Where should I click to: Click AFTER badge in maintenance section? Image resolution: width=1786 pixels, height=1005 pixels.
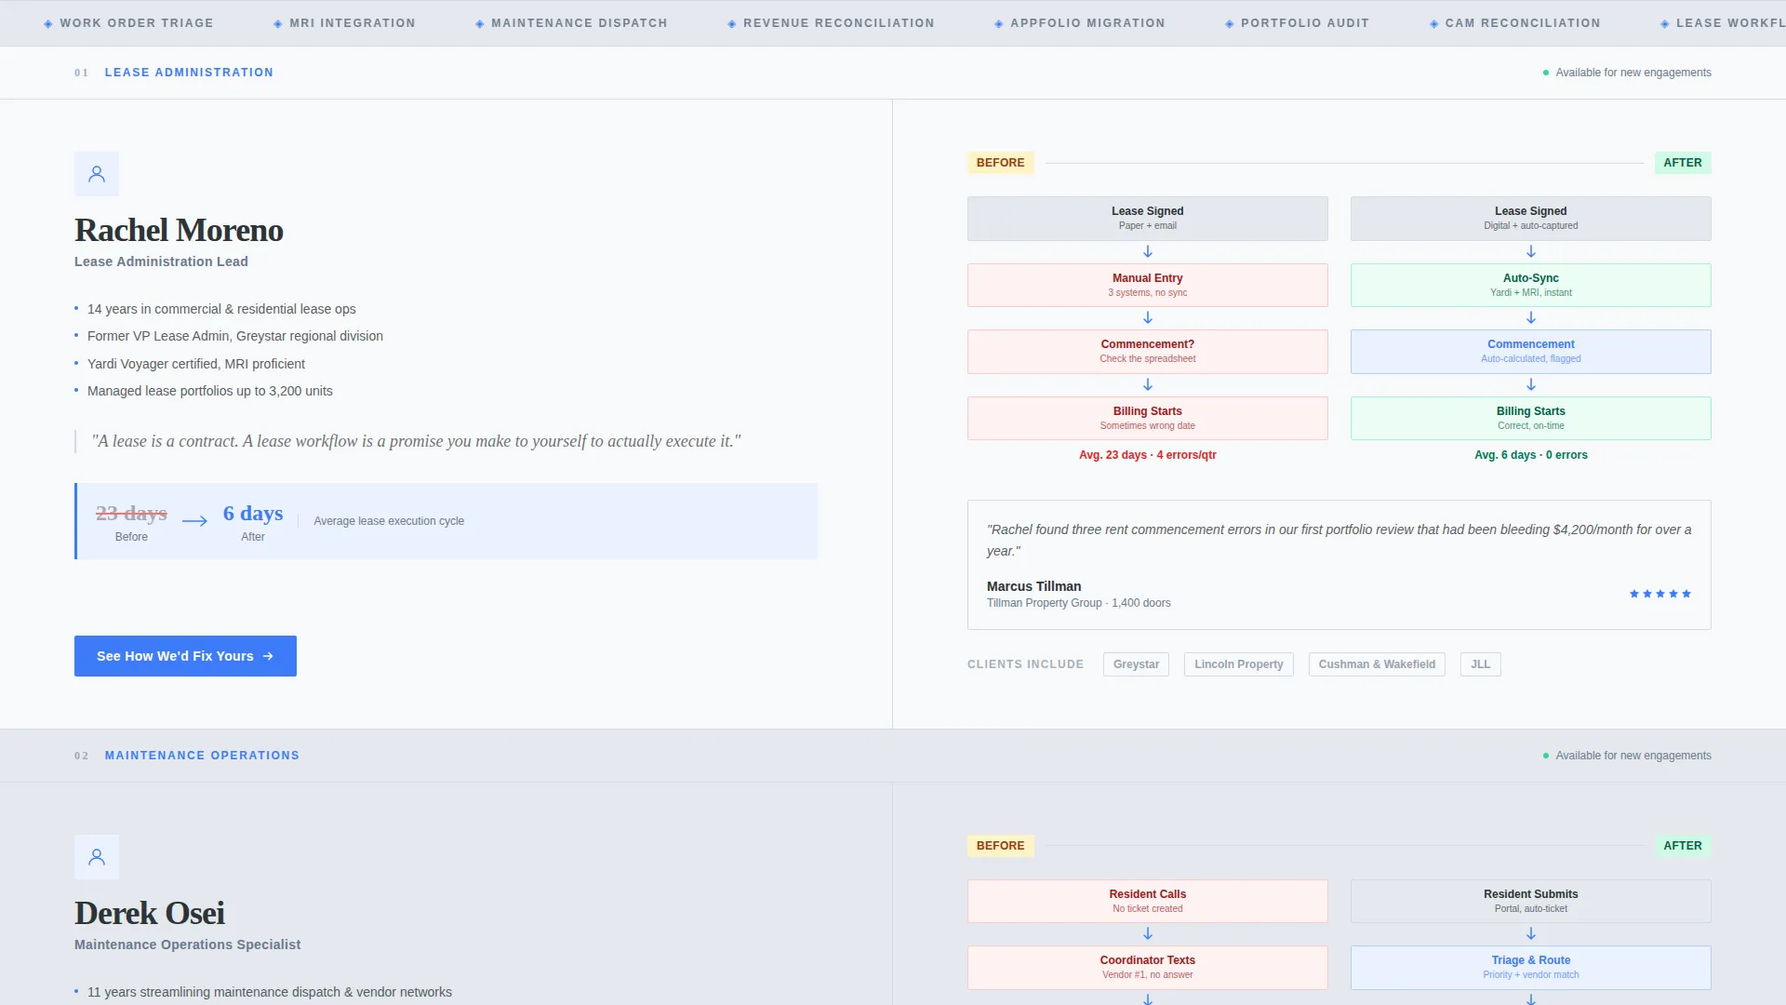[1682, 846]
